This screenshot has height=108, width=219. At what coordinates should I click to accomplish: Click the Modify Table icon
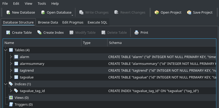[x=71, y=32]
